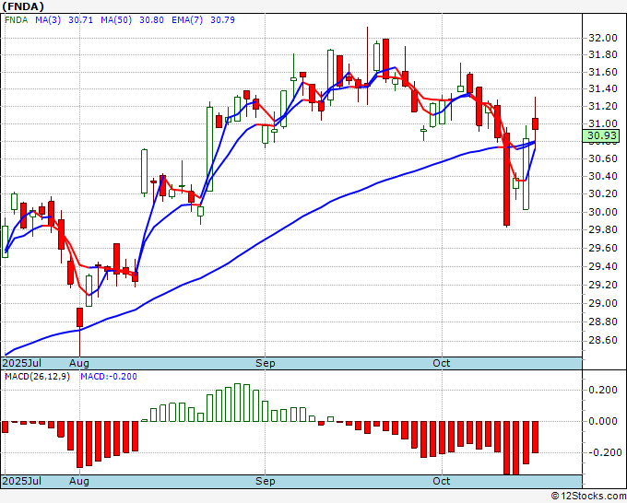This screenshot has width=627, height=503.
Task: Click the 30.20 price axis label
Action: [x=603, y=193]
